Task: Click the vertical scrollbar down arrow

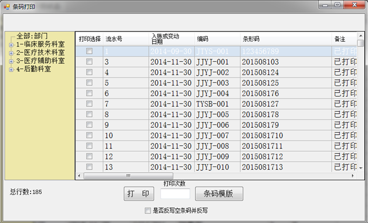Action: [x=361, y=168]
